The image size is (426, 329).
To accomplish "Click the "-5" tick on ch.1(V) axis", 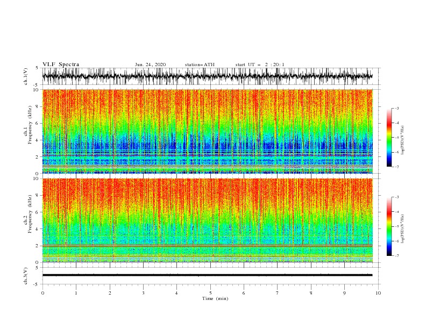I will click(x=36, y=85).
